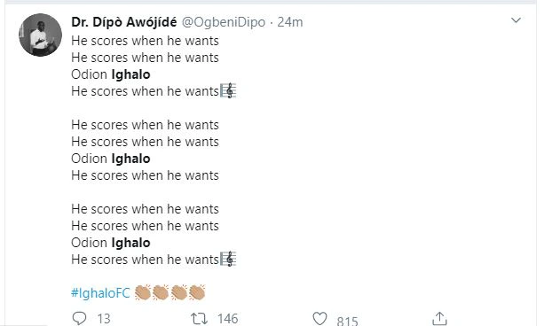The height and width of the screenshot is (326, 544).
Task: Click the retweet count 146
Action: point(227,319)
